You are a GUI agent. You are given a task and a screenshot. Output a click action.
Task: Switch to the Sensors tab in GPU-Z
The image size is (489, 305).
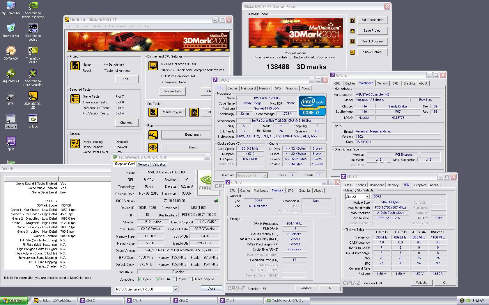143,164
